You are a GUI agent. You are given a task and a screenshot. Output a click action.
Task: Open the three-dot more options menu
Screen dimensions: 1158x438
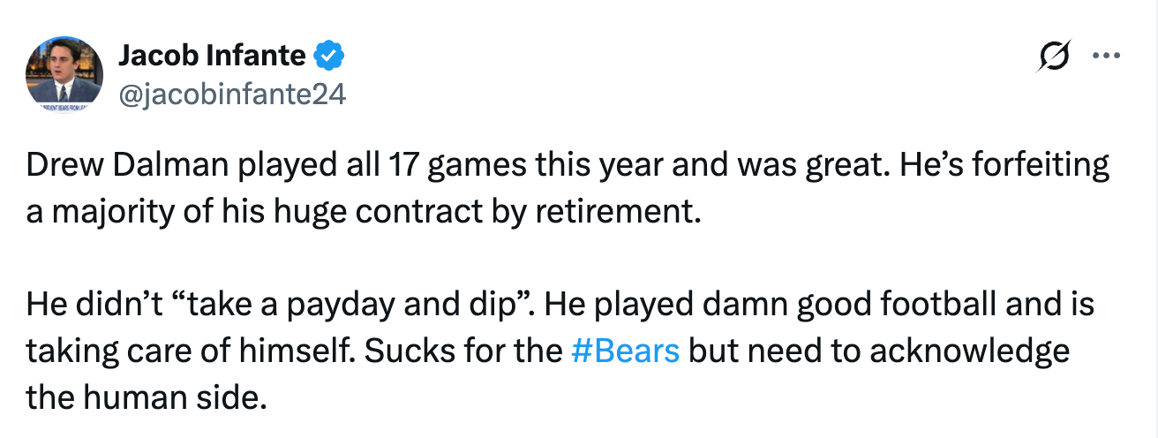pyautogui.click(x=1107, y=57)
